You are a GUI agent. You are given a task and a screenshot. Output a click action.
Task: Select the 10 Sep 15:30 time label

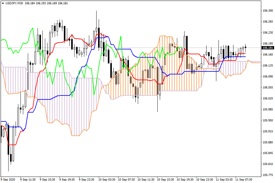pyautogui.click(x=166, y=180)
